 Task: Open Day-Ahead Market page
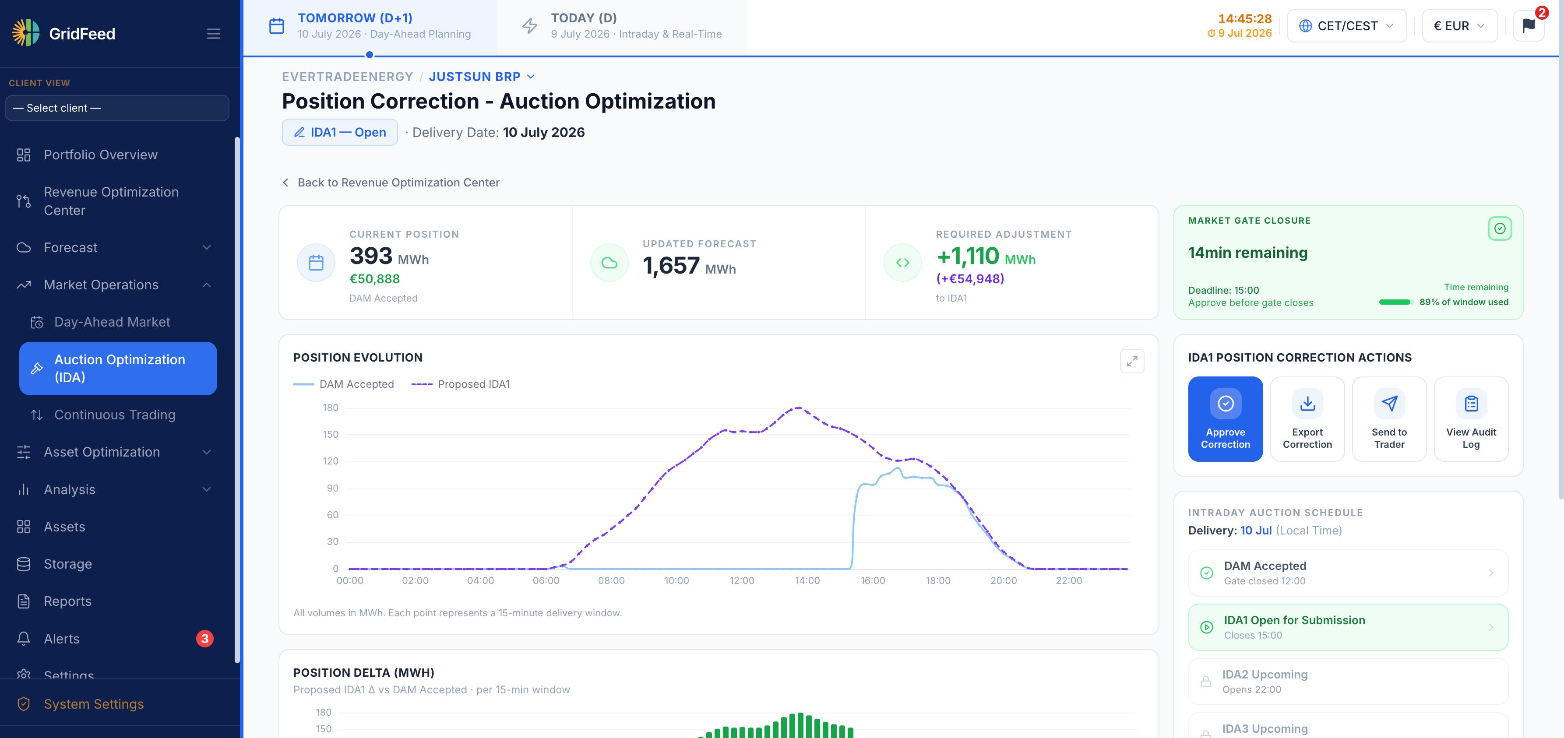117,322
